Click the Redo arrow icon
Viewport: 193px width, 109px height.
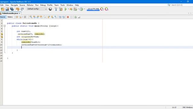22,9
